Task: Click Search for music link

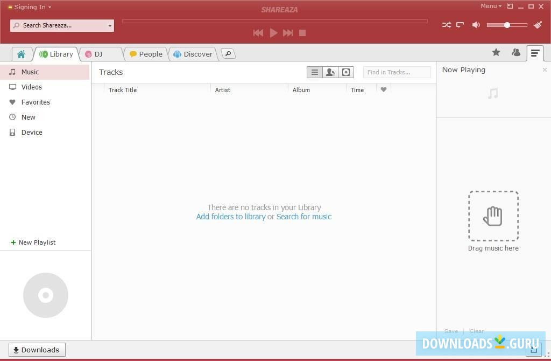Action: 304,217
